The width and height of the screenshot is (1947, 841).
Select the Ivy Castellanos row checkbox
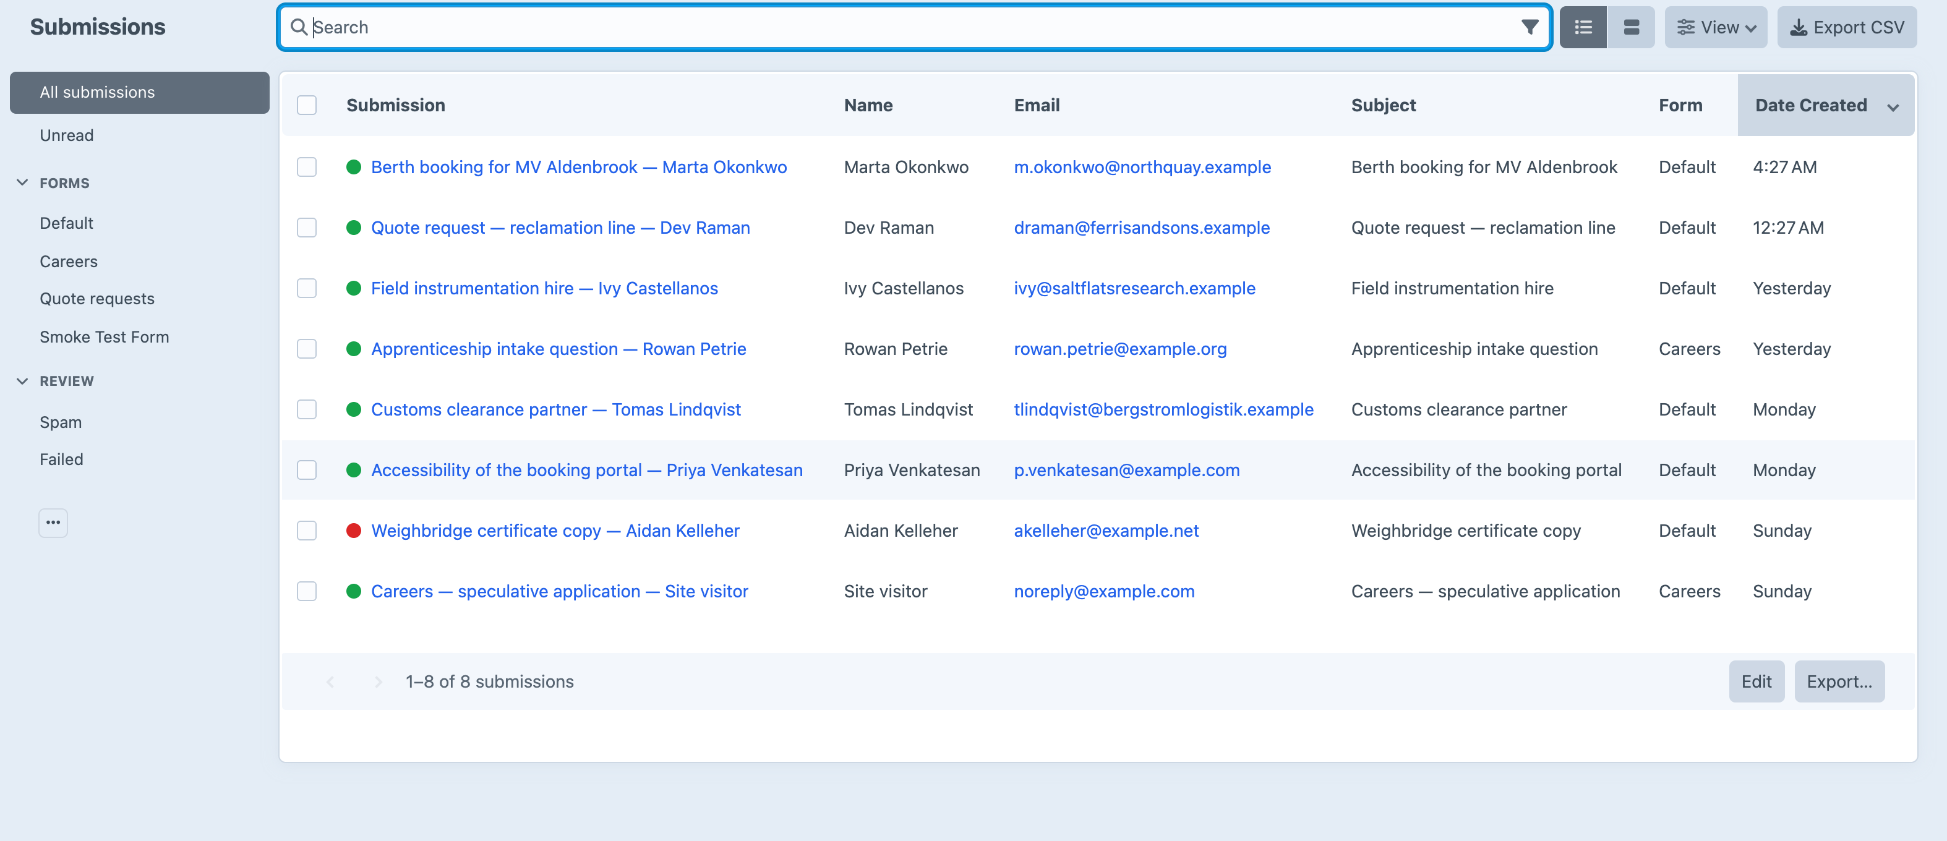coord(307,288)
